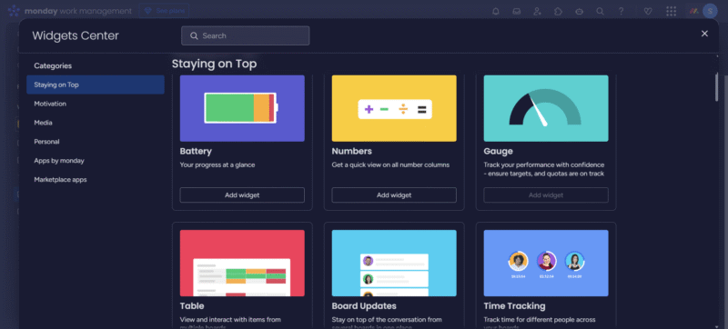This screenshot has width=728, height=329.
Task: Click the Numbers widget title
Action: [351, 151]
